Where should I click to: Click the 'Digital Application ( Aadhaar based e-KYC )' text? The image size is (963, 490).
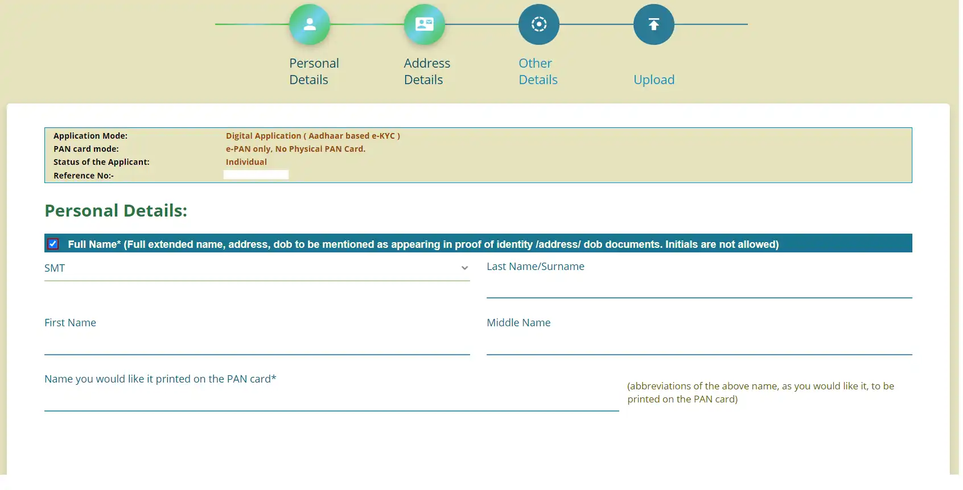pyautogui.click(x=313, y=136)
